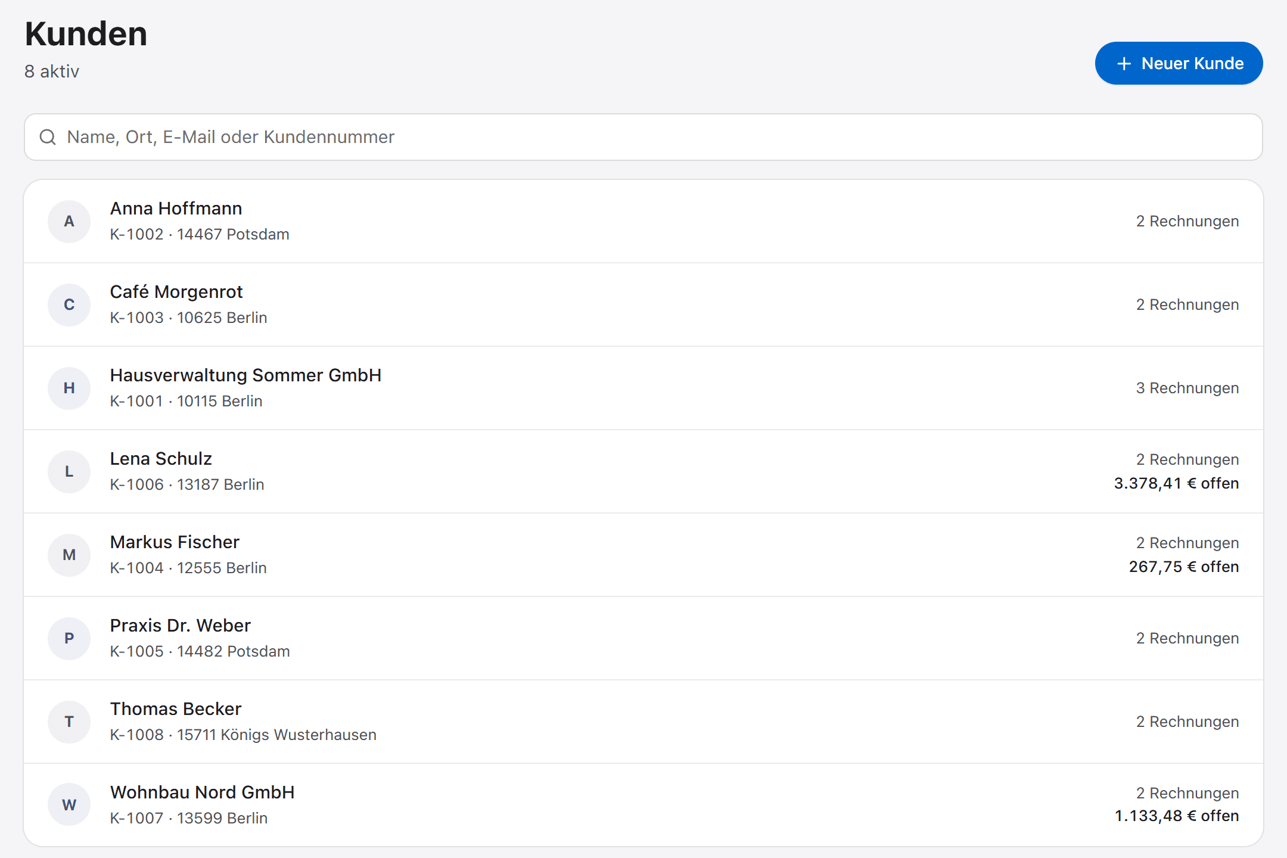Click the Praxis Dr. Weber avatar P

click(x=69, y=639)
